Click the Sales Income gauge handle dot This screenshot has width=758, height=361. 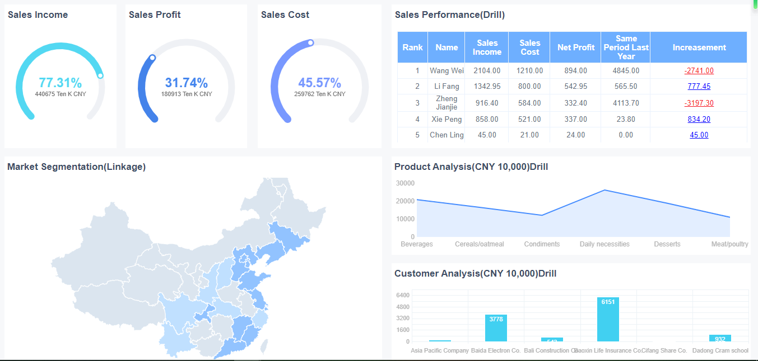click(x=100, y=75)
